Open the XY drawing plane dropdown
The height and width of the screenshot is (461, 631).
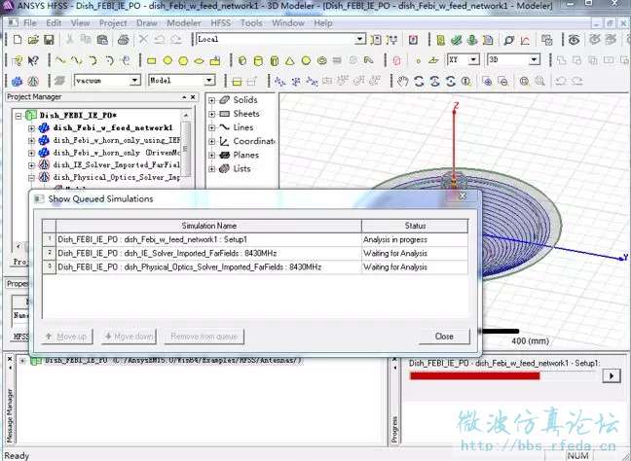click(x=474, y=60)
